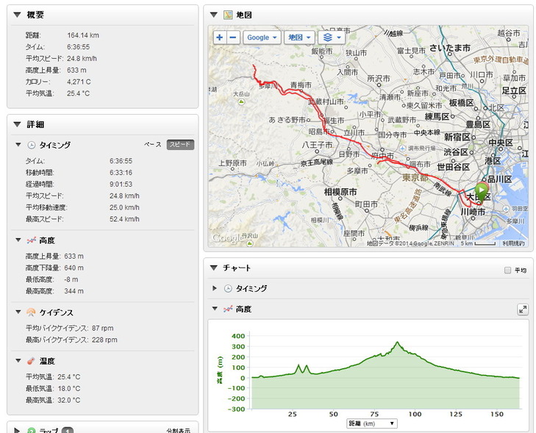Viewport: 536px width, 433px height.
Task: Switch timing display to ペース
Action: pyautogui.click(x=152, y=145)
